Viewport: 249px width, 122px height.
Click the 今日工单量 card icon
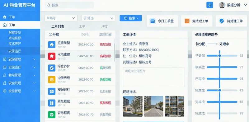pos(153,21)
